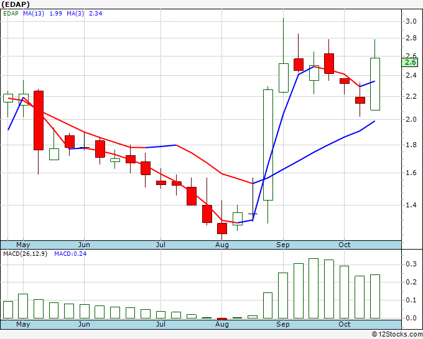Screen dimensions: 423x339
Task: Click the 0.1 MACD axis label
Action: point(411,300)
